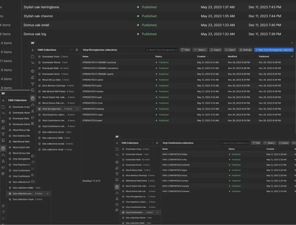The width and height of the screenshot is (296, 225).
Task: Click new collection icon beside Comfortechs CMS Collections header
Action: pos(157,143)
